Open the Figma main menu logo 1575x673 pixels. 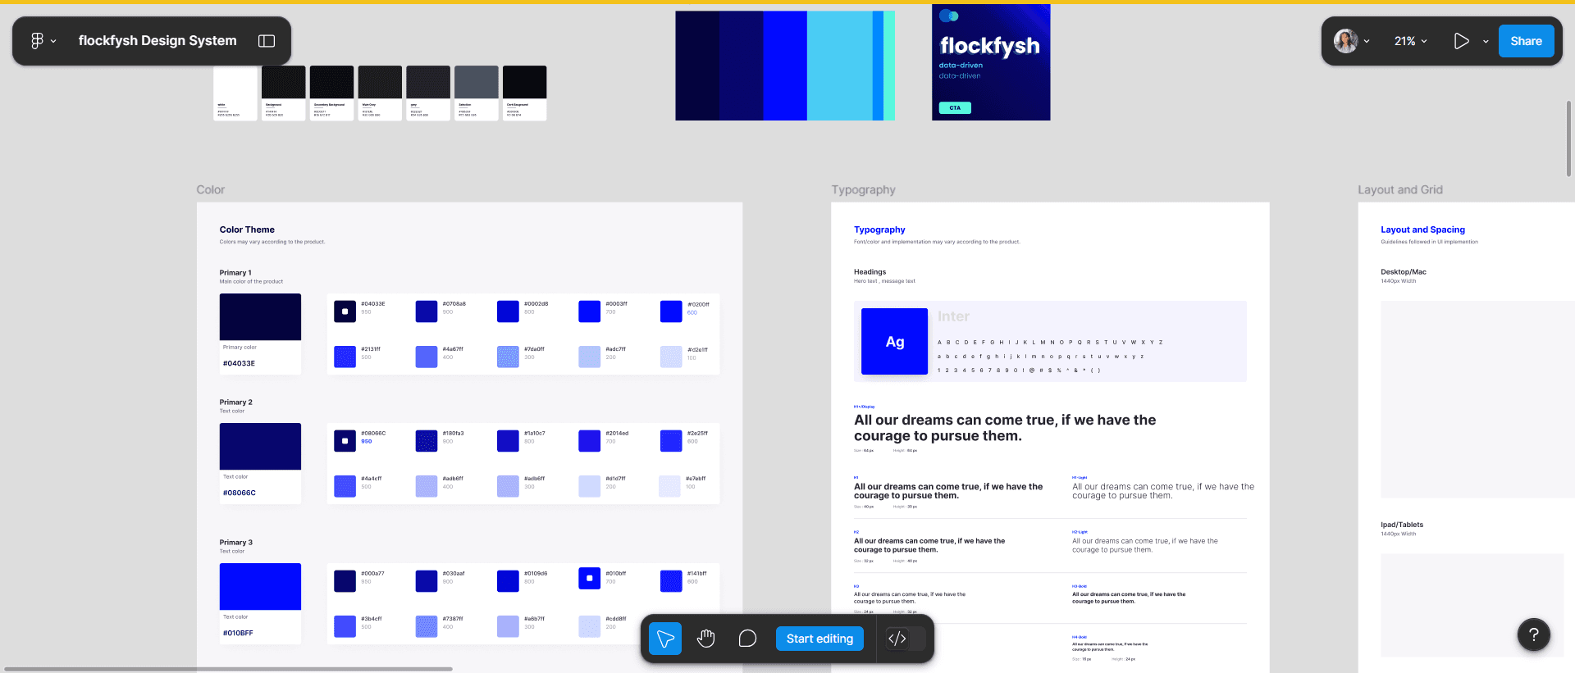pyautogui.click(x=37, y=41)
